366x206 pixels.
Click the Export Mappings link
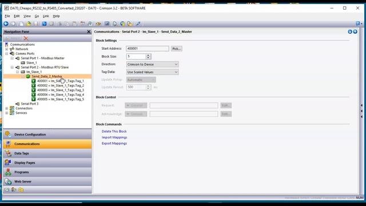click(114, 144)
